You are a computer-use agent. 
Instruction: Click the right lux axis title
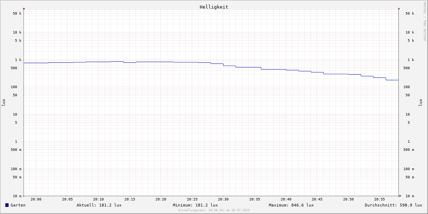coord(421,102)
